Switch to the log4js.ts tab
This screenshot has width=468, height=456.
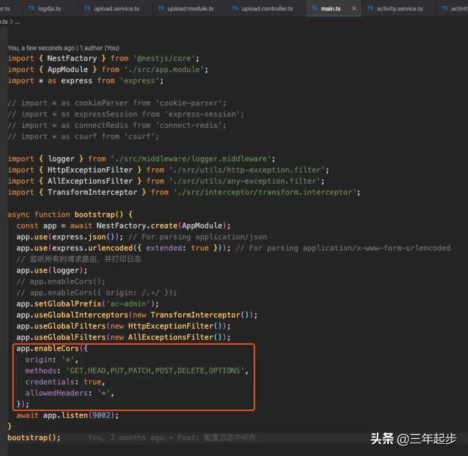point(50,8)
